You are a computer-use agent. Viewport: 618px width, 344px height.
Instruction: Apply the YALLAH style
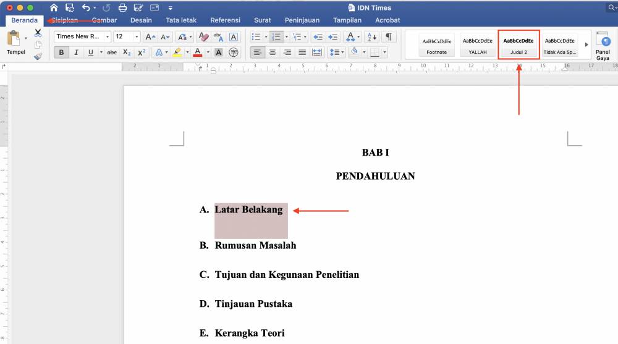point(477,45)
